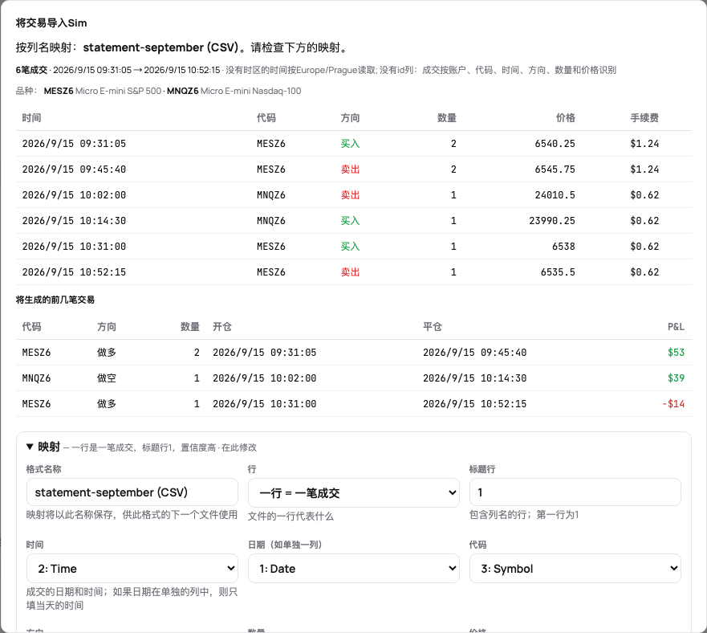Click the fill time 2026/9/15 10:52:15
The height and width of the screenshot is (633, 707).
pyautogui.click(x=74, y=272)
